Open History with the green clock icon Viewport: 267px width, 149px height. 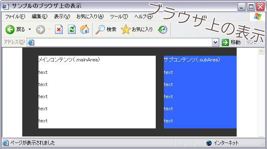point(163,29)
